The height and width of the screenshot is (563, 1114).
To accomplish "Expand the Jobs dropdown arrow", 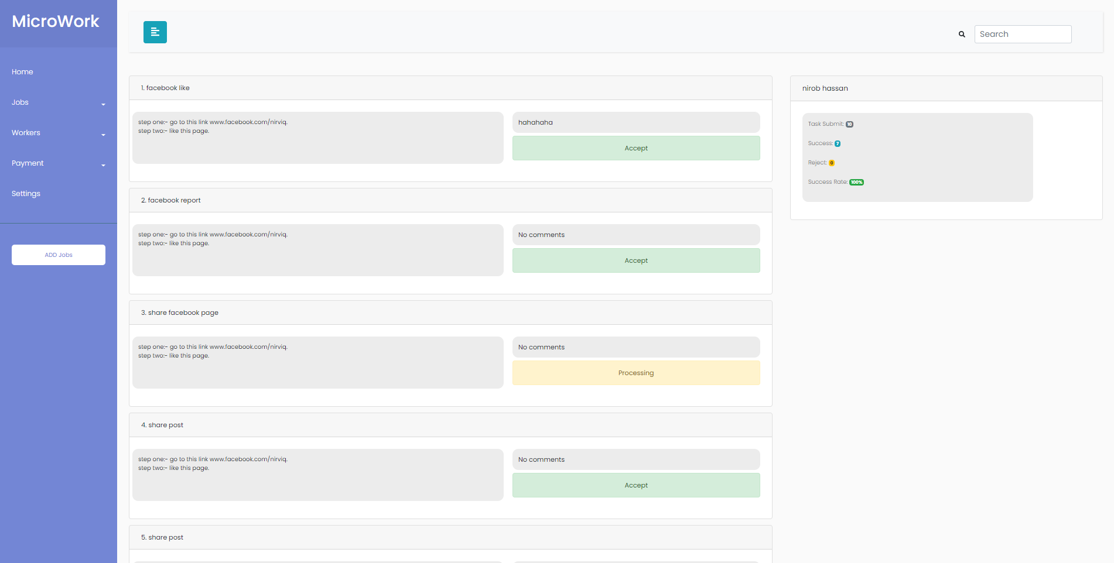I will point(103,104).
